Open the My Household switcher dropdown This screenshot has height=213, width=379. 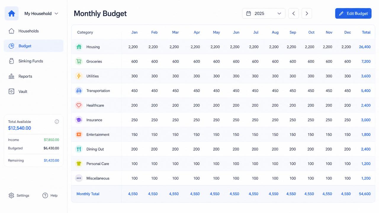[x=41, y=13]
